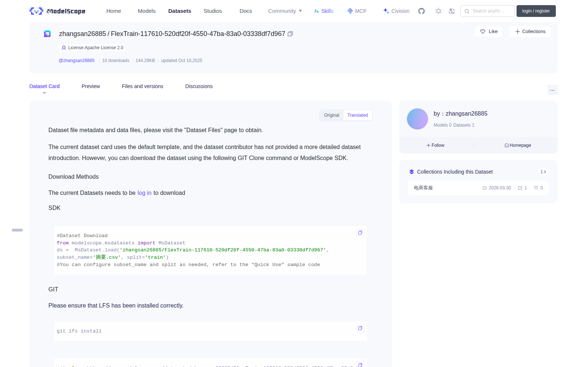Image resolution: width=587 pixels, height=367 pixels.
Task: Open the Preview tab
Action: coord(91,86)
